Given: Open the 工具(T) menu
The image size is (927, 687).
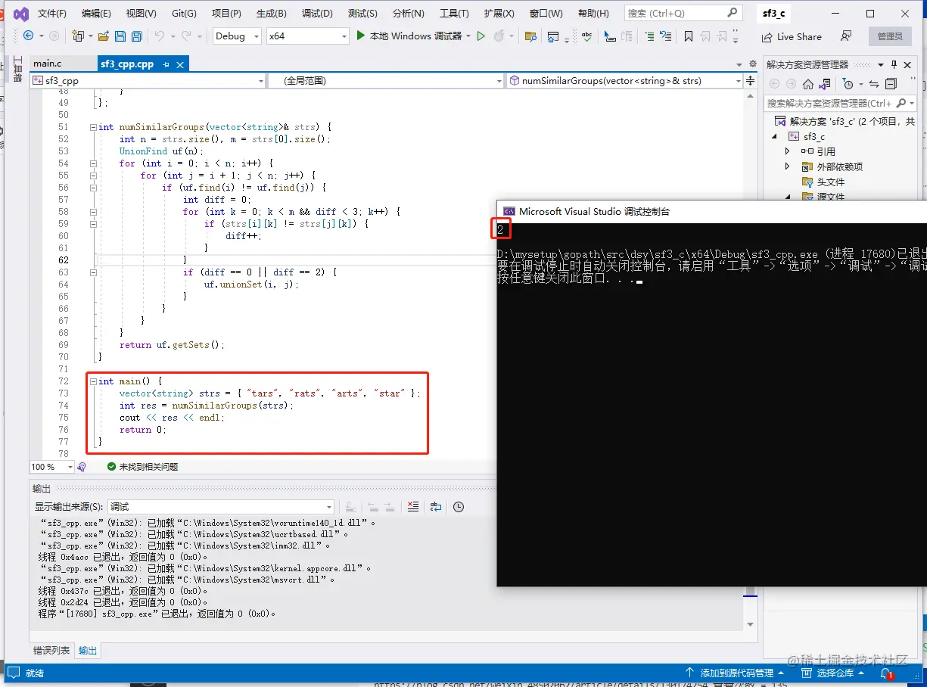Looking at the screenshot, I should 454,14.
